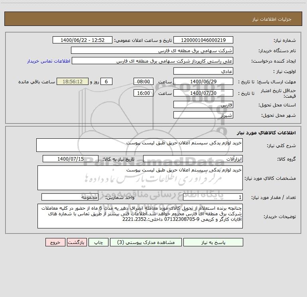Click the مشخصات کالای مورد نیاز text box
The width and height of the screenshot is (307, 297).
point(140,178)
